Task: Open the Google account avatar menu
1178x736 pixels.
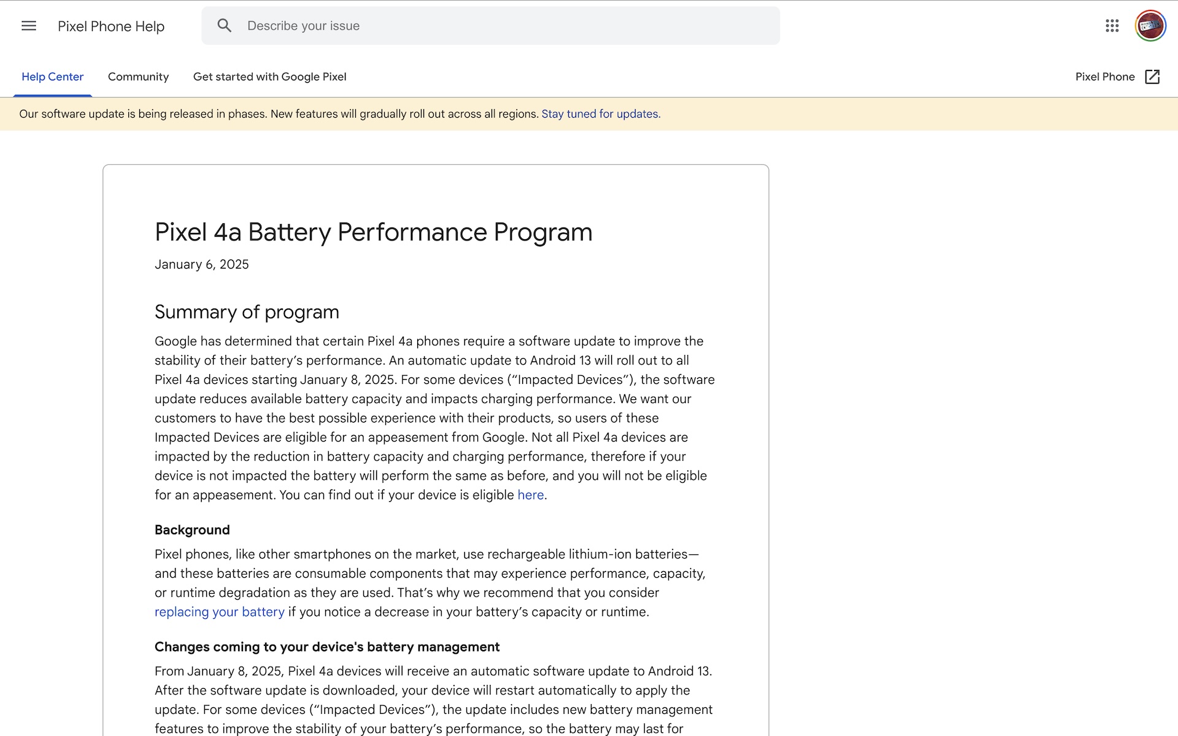Action: coord(1150,26)
